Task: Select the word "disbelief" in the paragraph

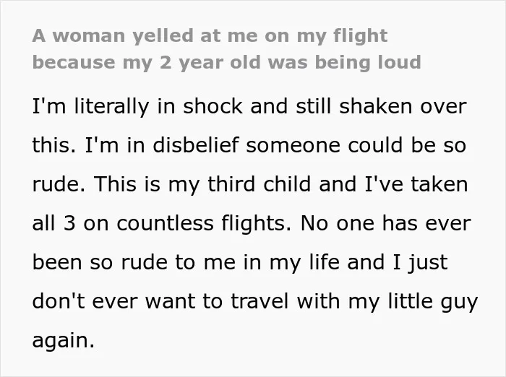Action: 196,144
